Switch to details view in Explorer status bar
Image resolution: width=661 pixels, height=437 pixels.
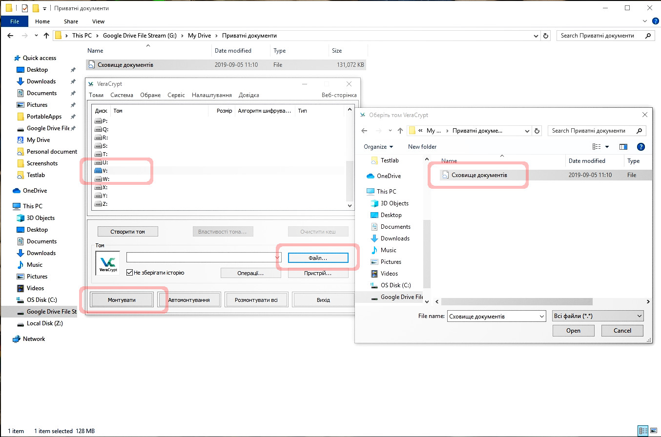[x=643, y=431]
